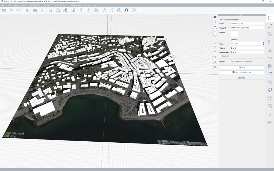Screen dimensions: 274x171
Task: Open the Energy Analysis menu
Action: 60,5
